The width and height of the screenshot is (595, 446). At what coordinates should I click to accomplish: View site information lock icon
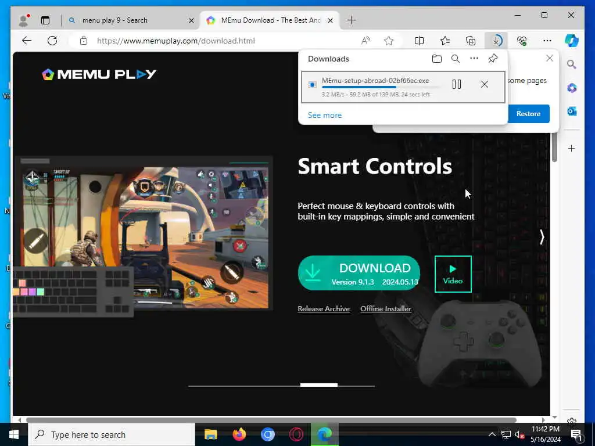click(84, 41)
